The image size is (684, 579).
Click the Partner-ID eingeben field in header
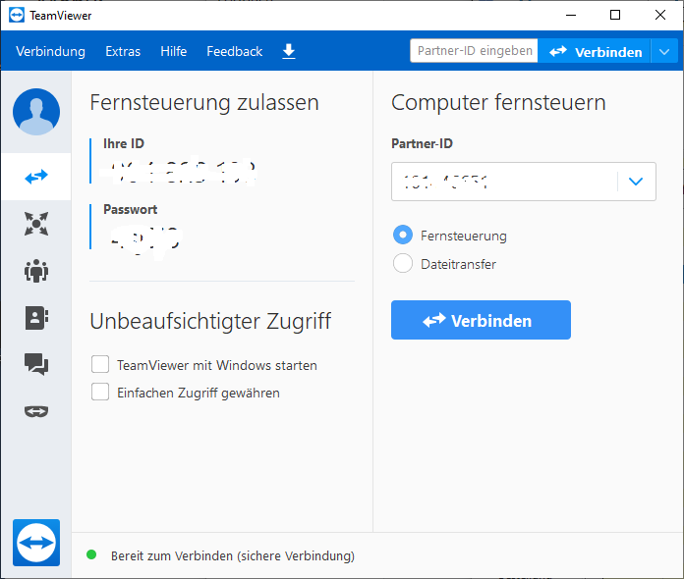coord(474,51)
